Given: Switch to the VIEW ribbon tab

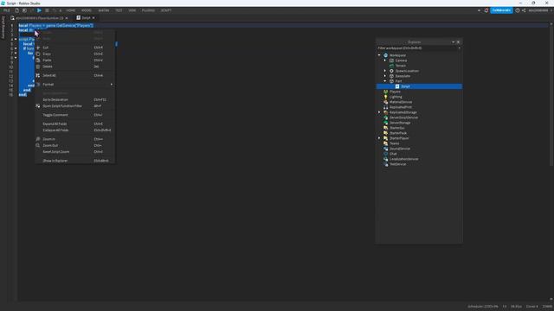Looking at the screenshot, I should [132, 10].
